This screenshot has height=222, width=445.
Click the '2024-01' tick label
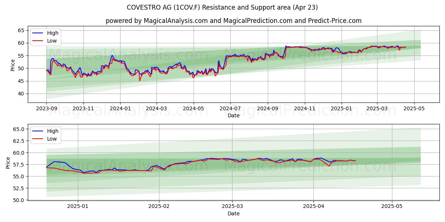(120, 109)
